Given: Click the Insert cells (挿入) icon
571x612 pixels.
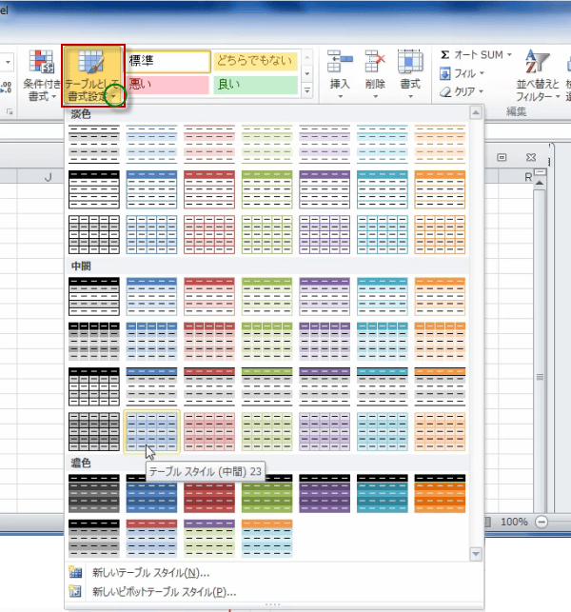Looking at the screenshot, I should pos(340,62).
